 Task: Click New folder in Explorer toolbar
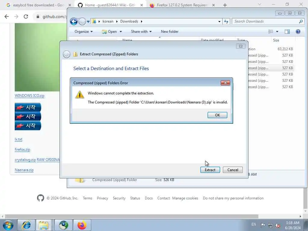[x=170, y=32]
